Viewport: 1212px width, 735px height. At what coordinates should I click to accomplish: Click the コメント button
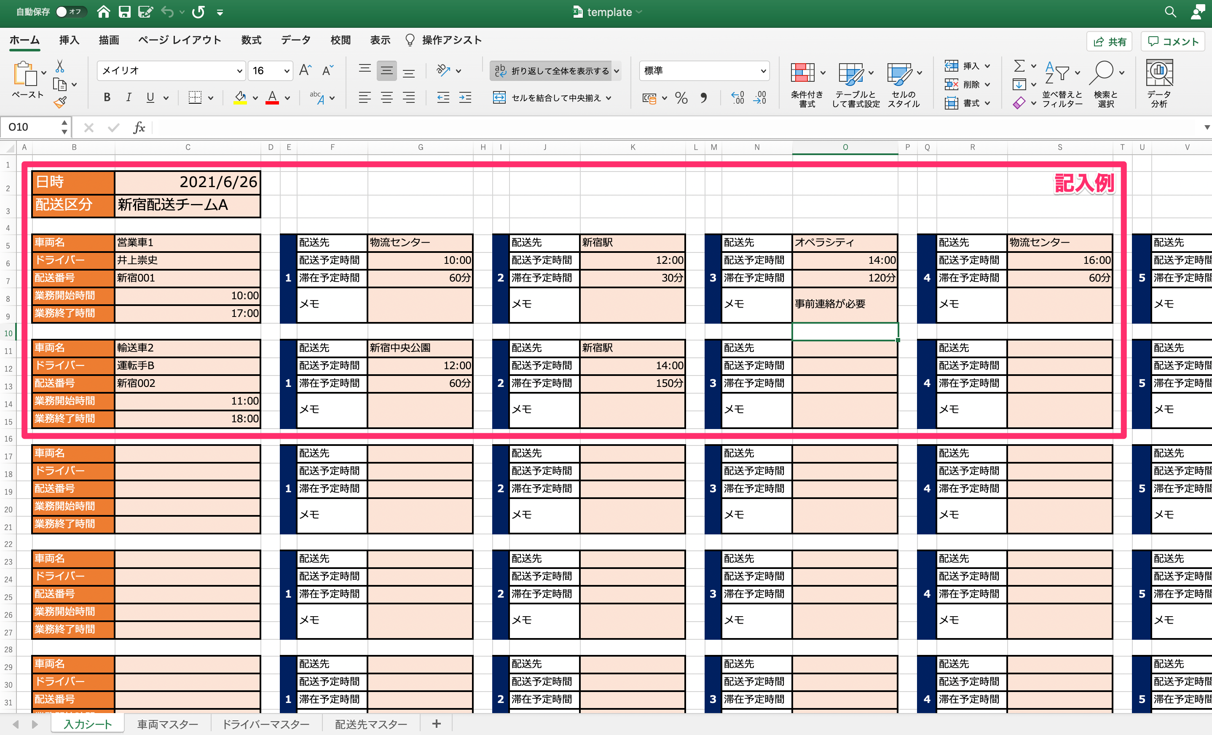[1173, 42]
